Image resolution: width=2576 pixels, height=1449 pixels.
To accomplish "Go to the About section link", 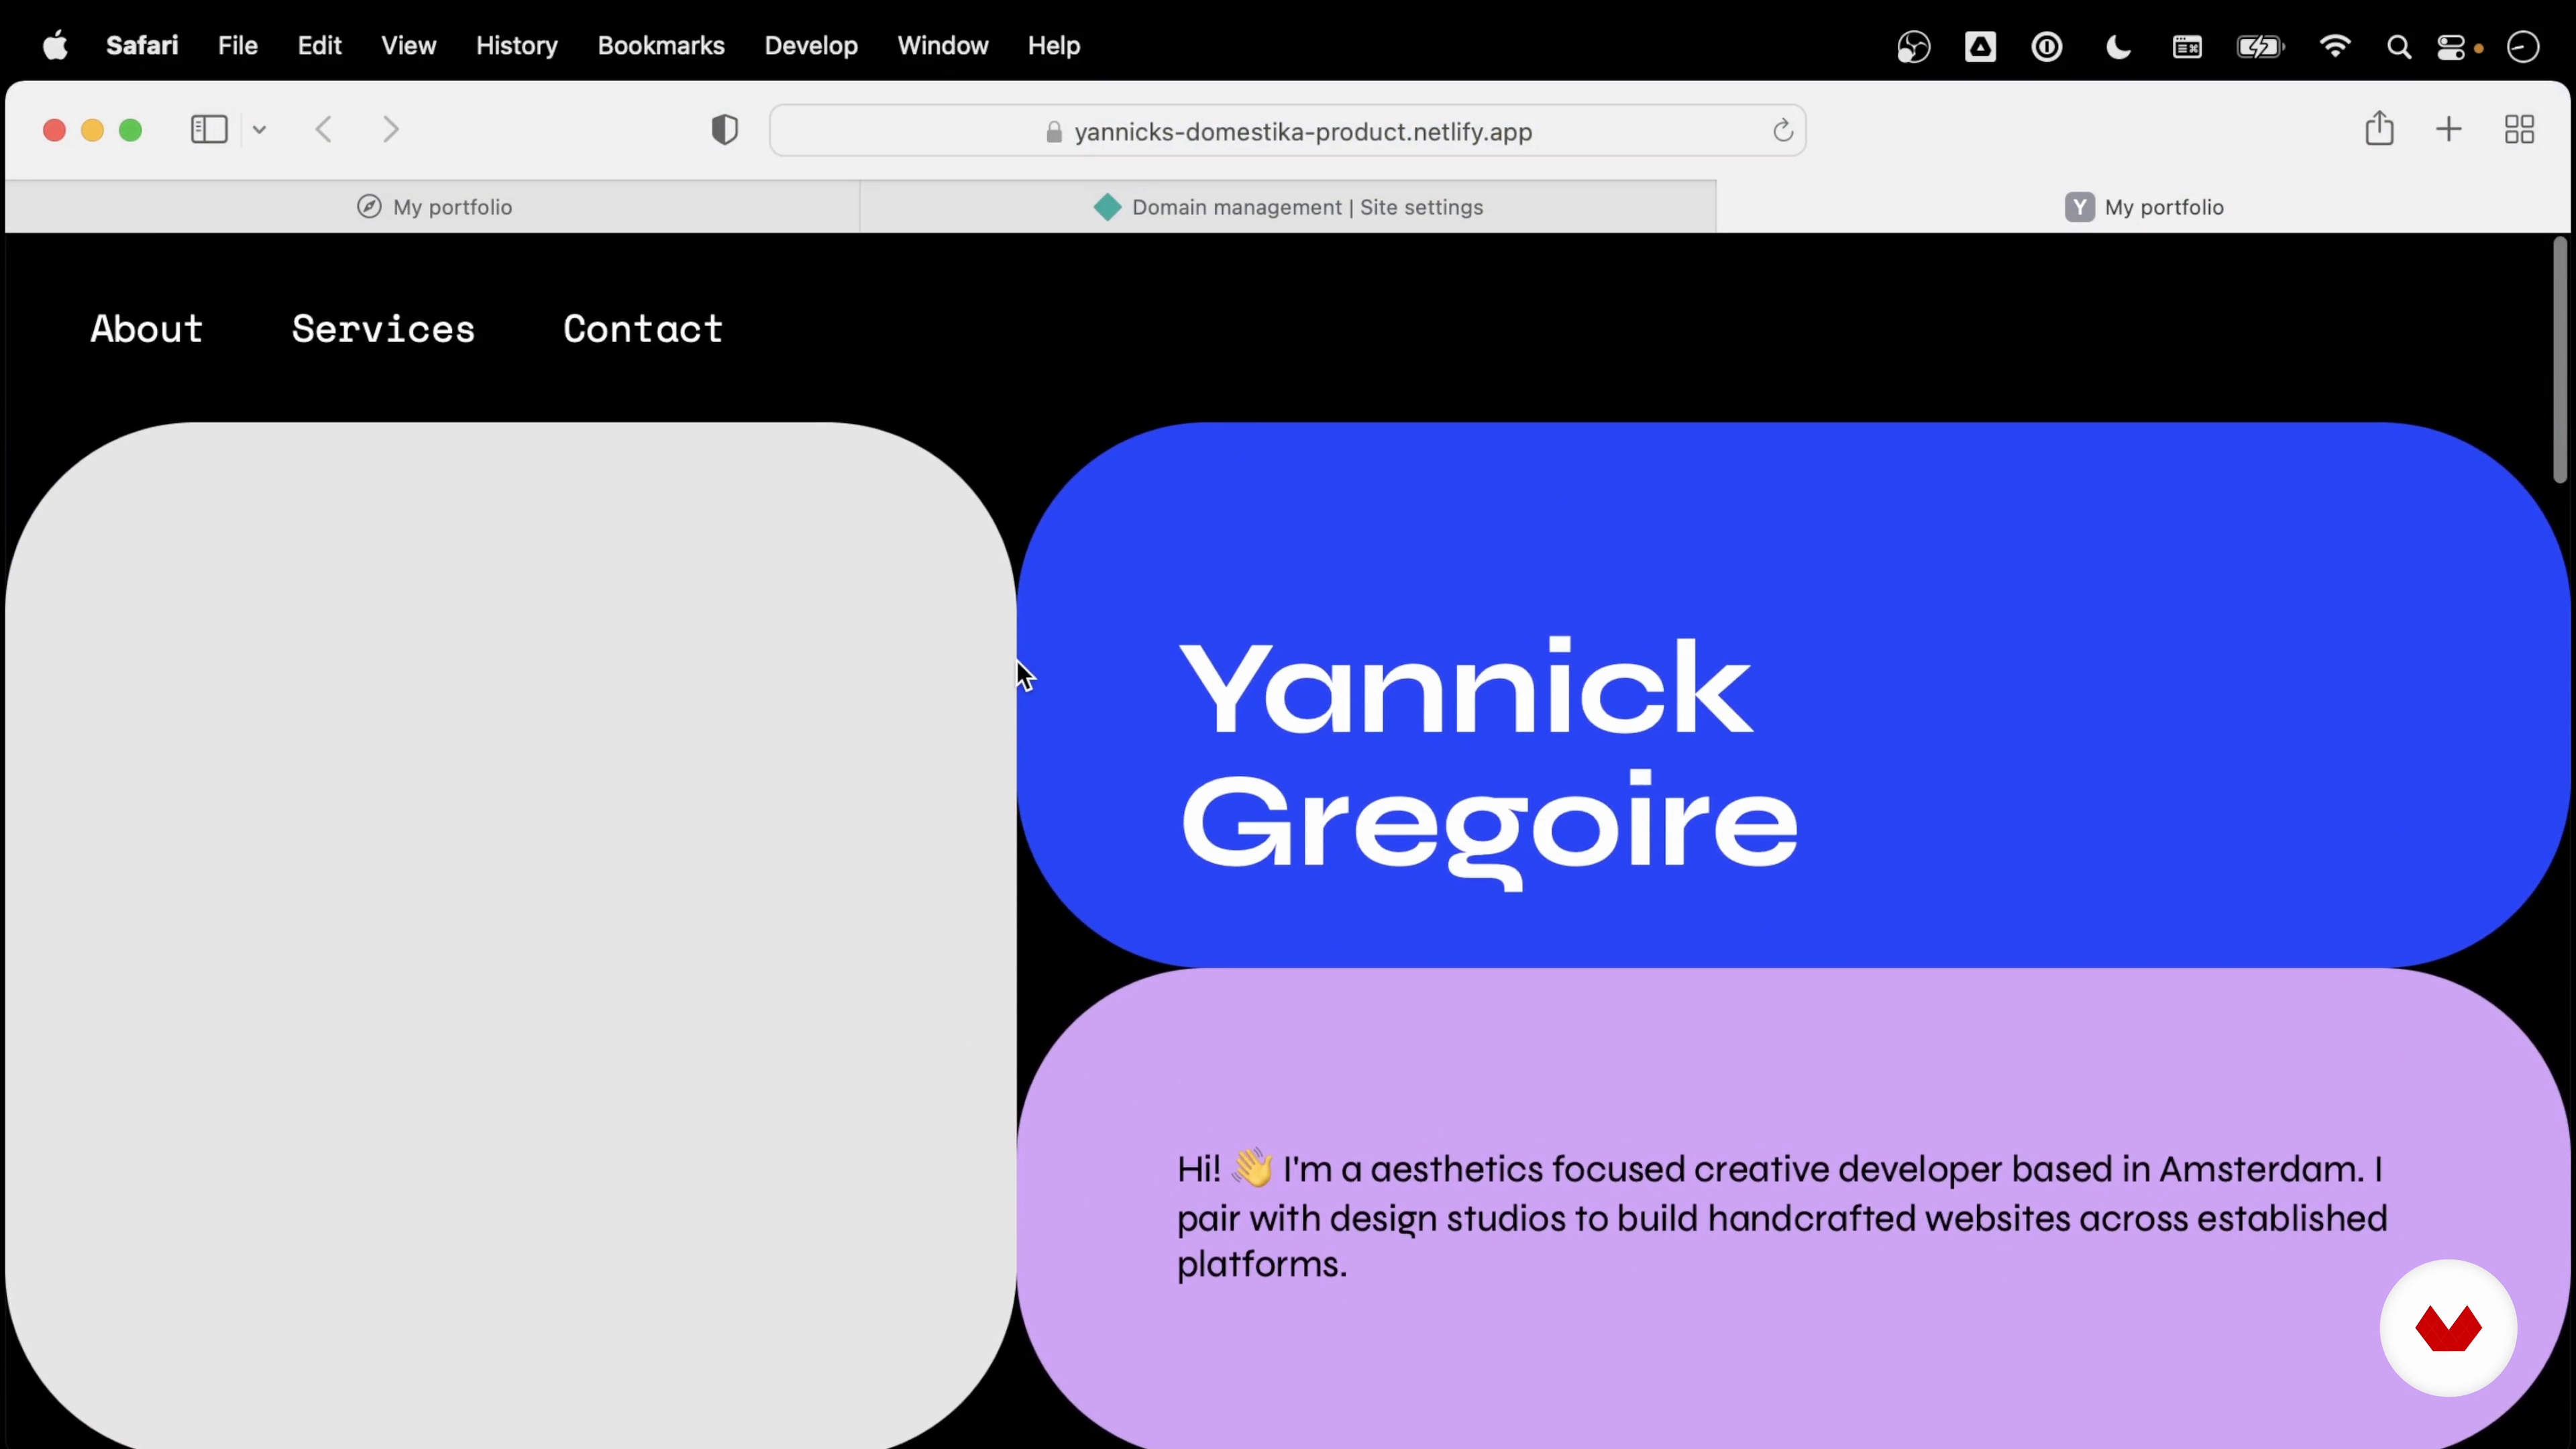I will click(147, 329).
